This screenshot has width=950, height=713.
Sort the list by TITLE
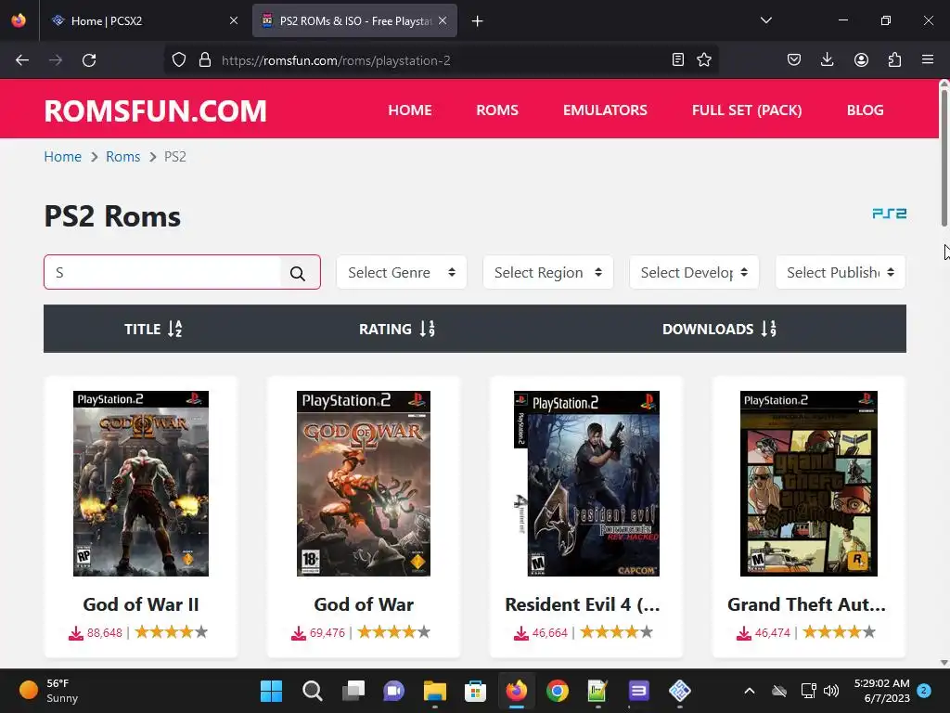(x=153, y=329)
